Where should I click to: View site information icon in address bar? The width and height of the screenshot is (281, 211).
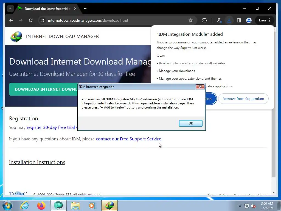(43, 20)
